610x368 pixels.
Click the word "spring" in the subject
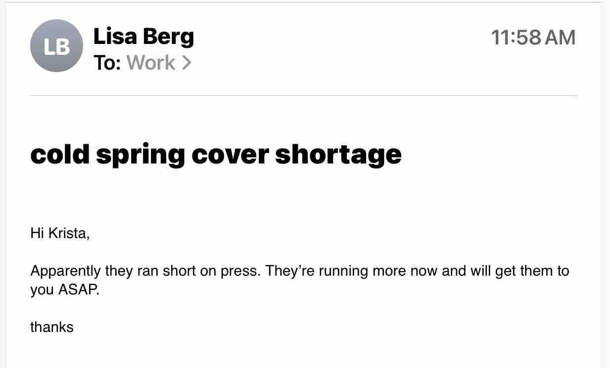[x=140, y=154]
